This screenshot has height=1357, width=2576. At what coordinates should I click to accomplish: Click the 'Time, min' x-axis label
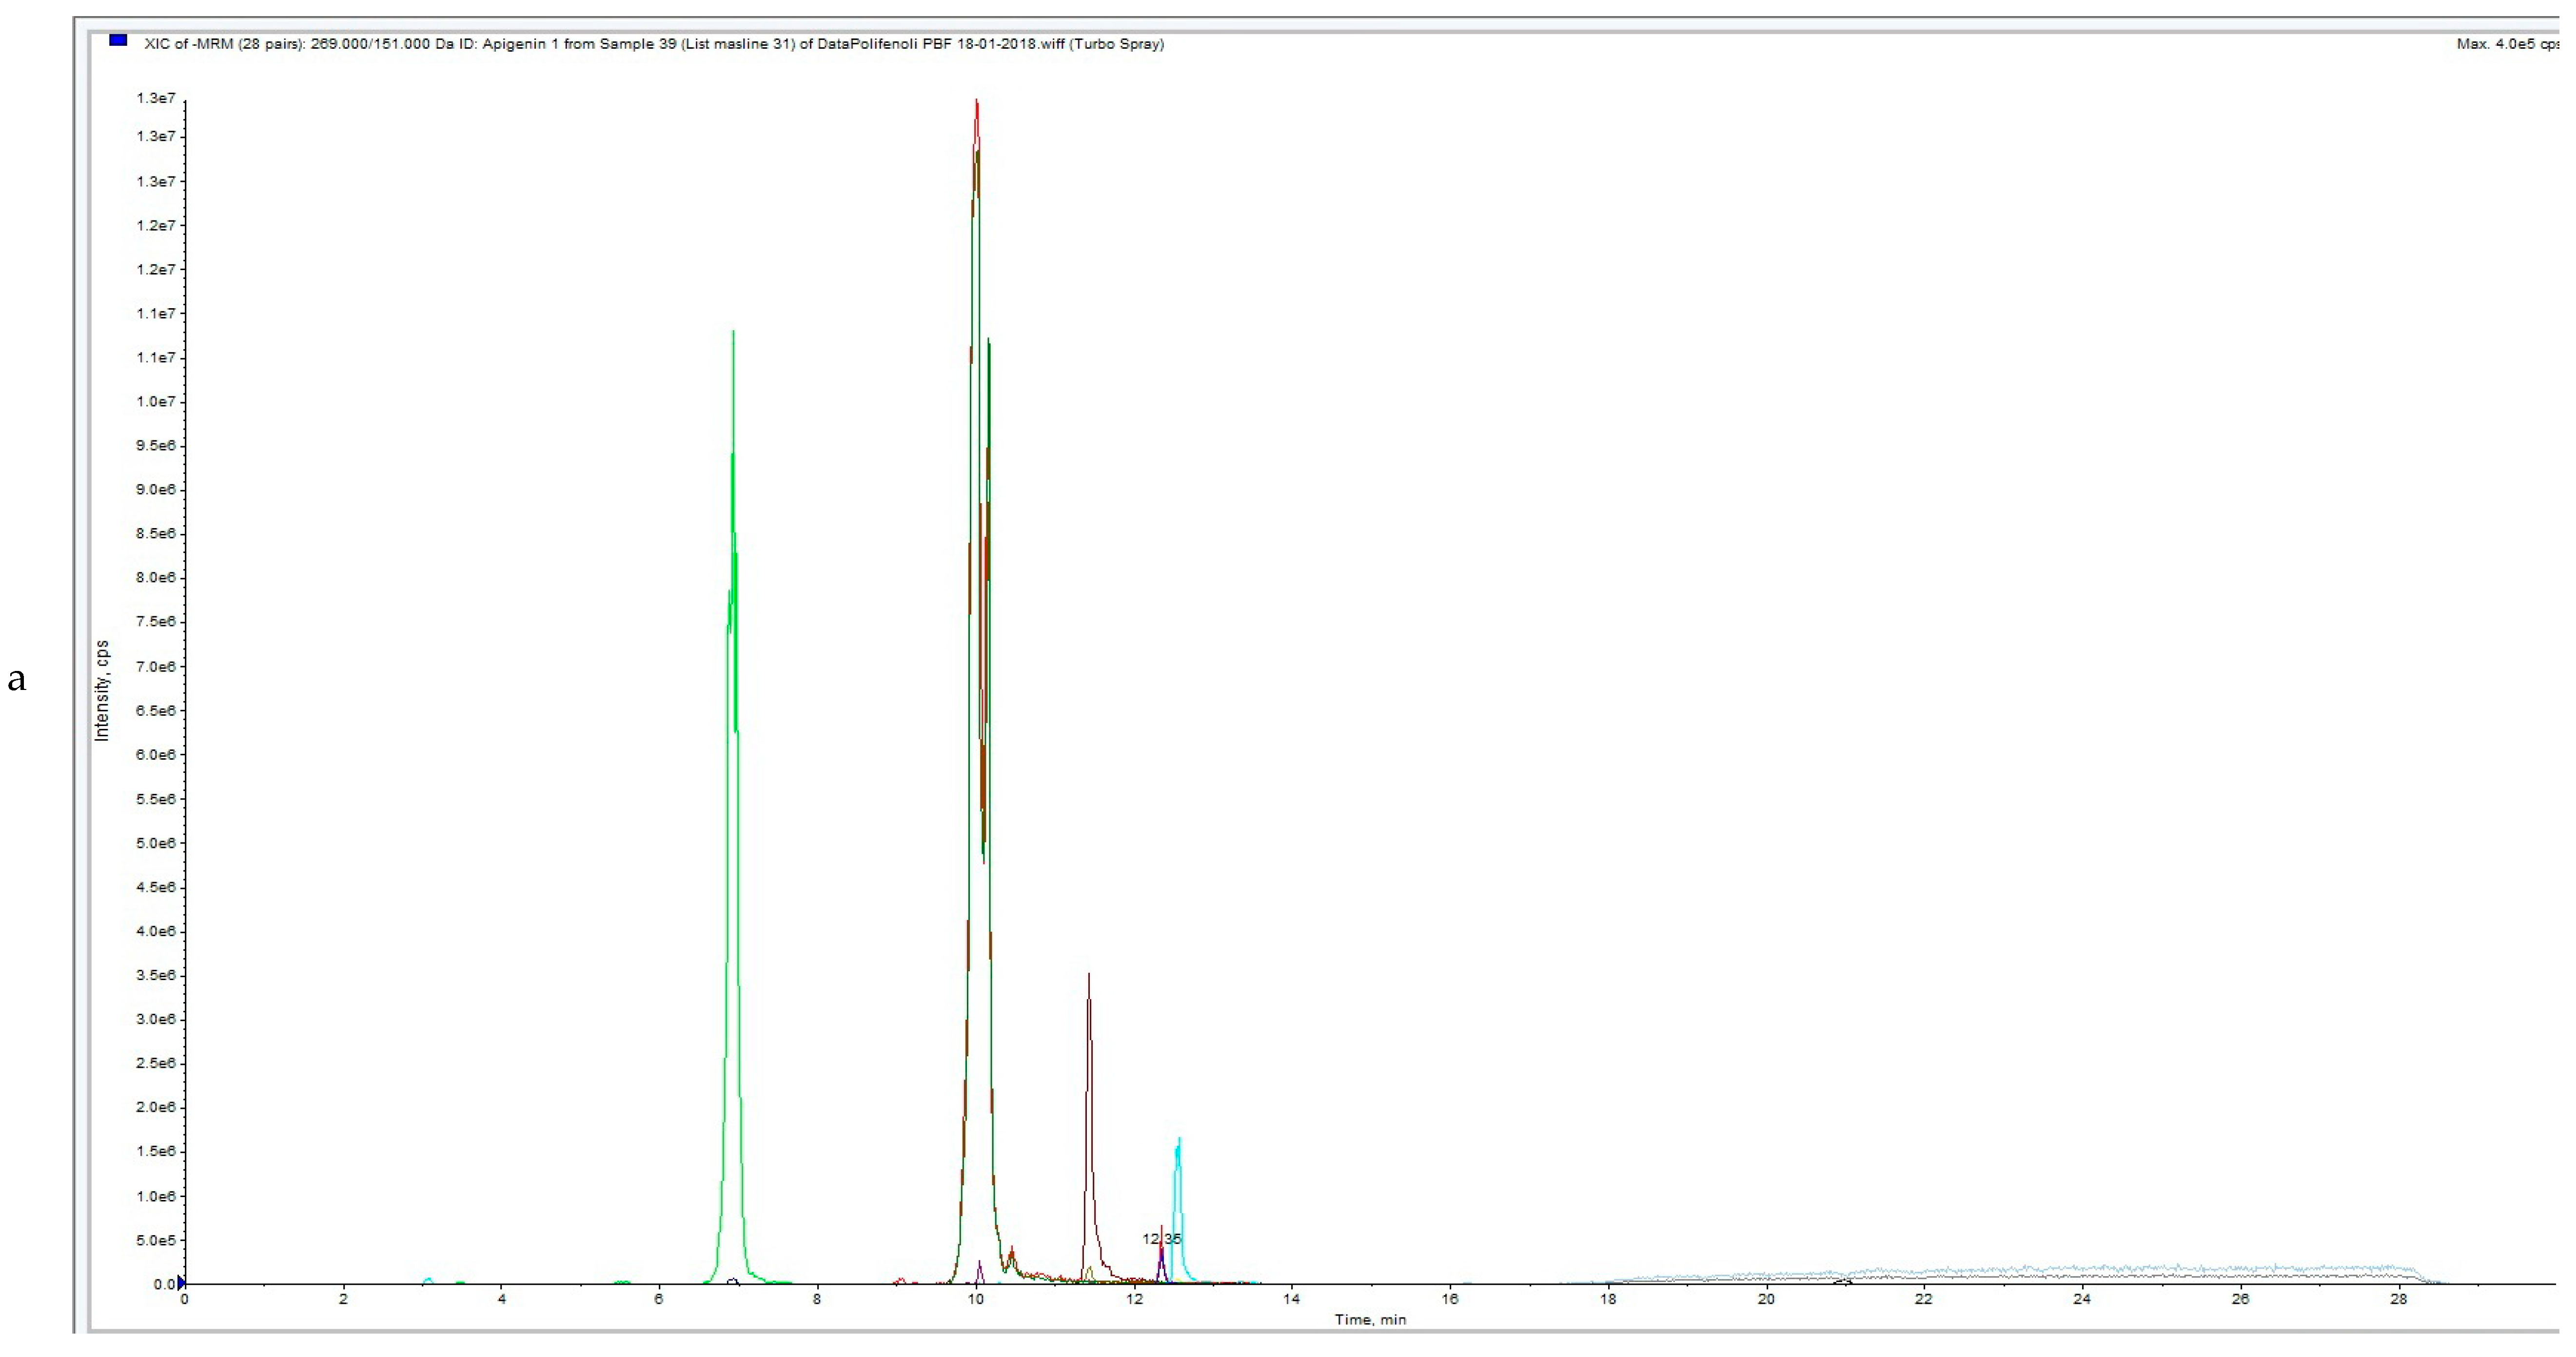coord(1370,1320)
